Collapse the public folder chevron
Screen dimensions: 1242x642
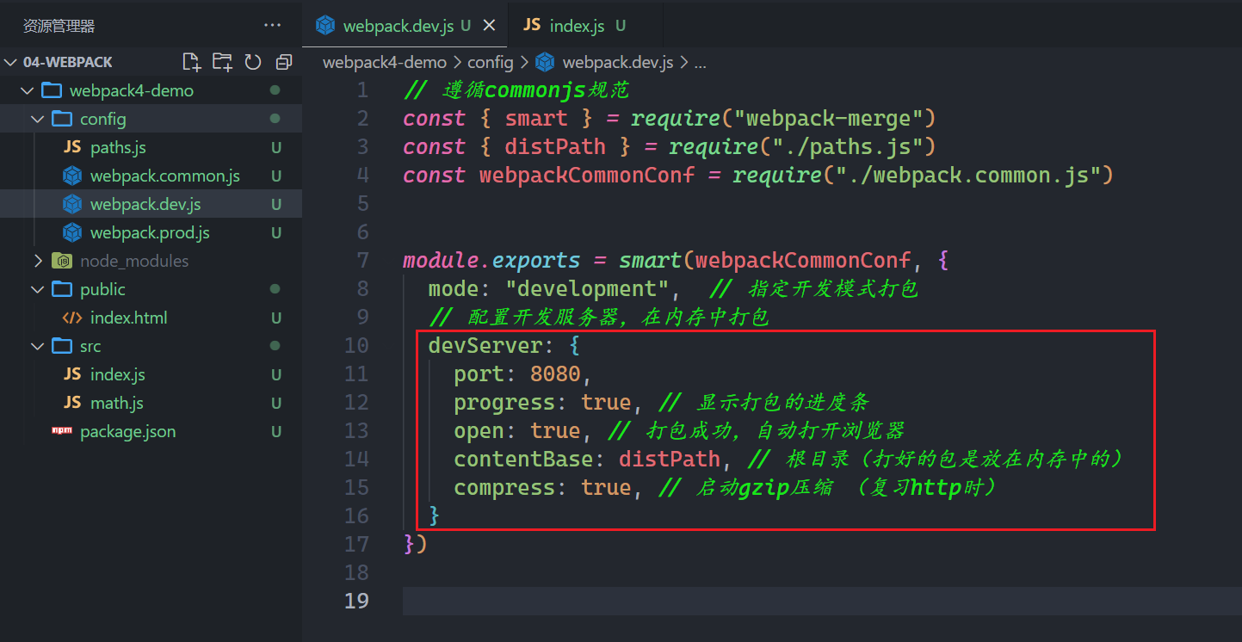pos(37,289)
